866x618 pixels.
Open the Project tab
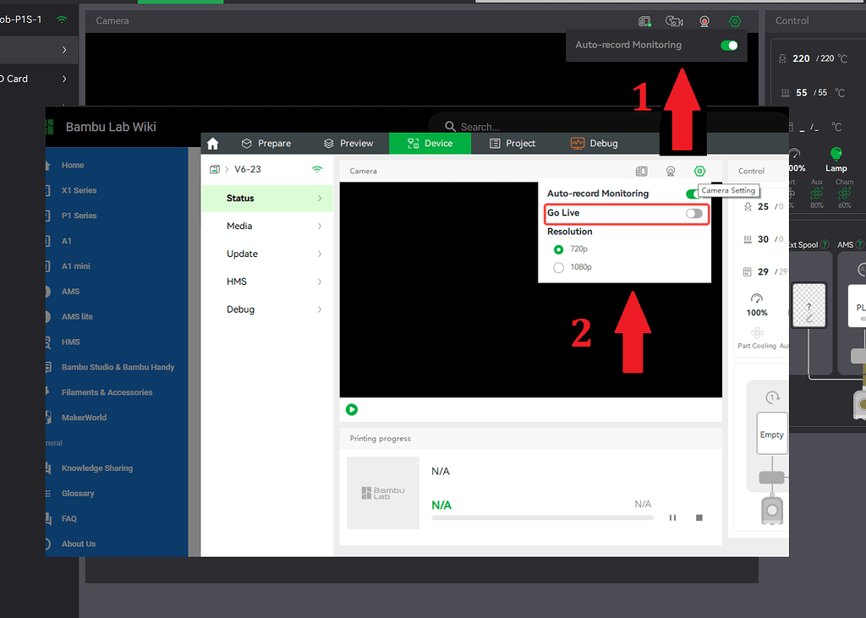(x=512, y=144)
